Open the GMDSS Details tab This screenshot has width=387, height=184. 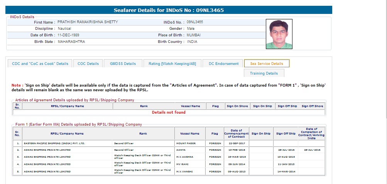coord(123,64)
